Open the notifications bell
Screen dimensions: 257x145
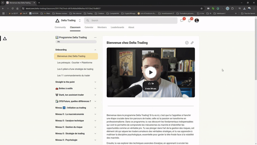(190, 20)
